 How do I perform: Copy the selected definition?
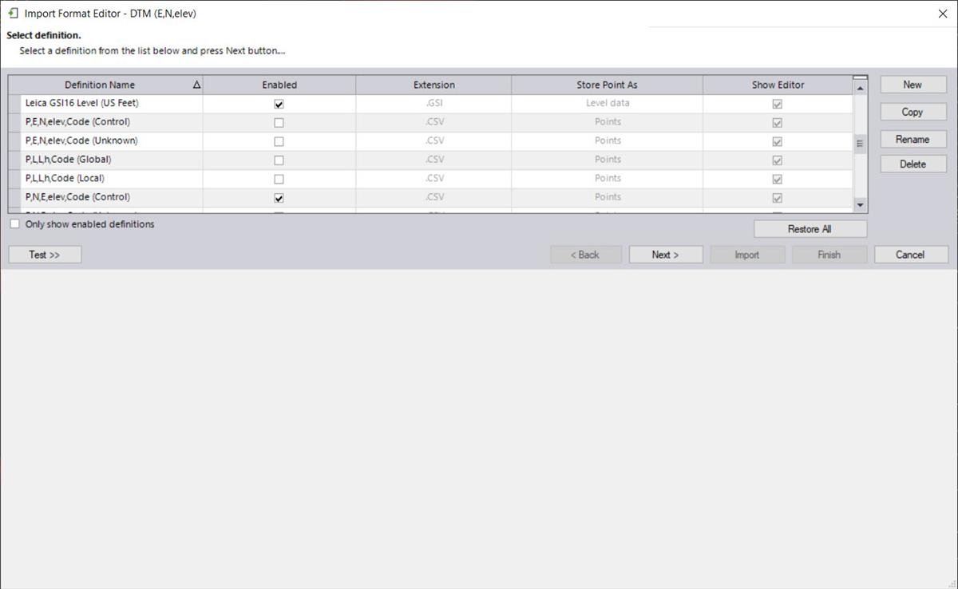click(x=912, y=112)
